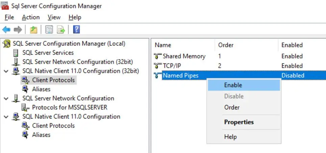The height and width of the screenshot is (153, 326).
Task: Click the TCP/IP protocol icon
Action: point(157,66)
